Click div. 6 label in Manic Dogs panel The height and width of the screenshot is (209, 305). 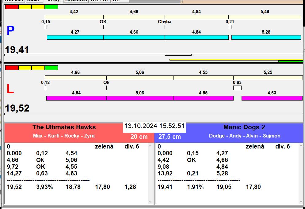click(282, 147)
